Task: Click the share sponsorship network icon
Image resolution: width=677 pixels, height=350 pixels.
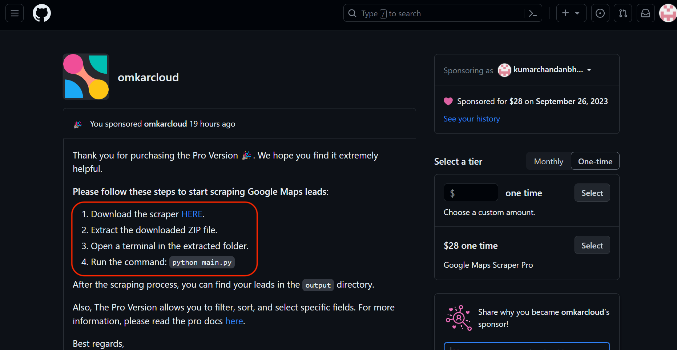Action: coord(459,318)
